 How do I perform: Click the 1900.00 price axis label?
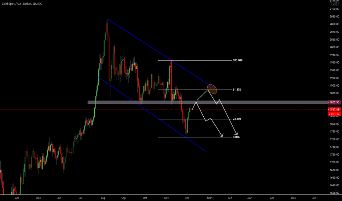click(x=335, y=86)
